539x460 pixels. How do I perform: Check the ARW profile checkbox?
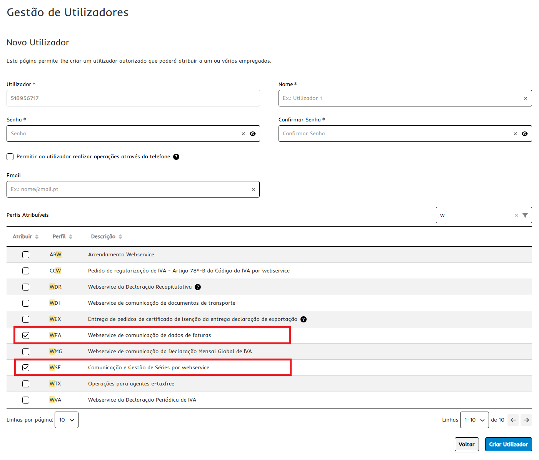[26, 255]
